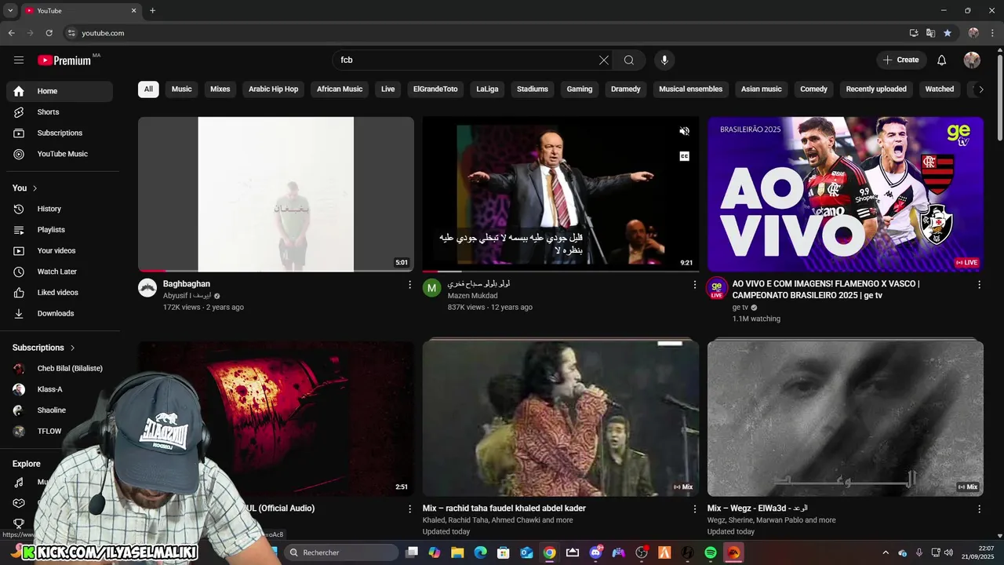The image size is (1004, 565).
Task: Open a new Chrome tab
Action: click(152, 10)
